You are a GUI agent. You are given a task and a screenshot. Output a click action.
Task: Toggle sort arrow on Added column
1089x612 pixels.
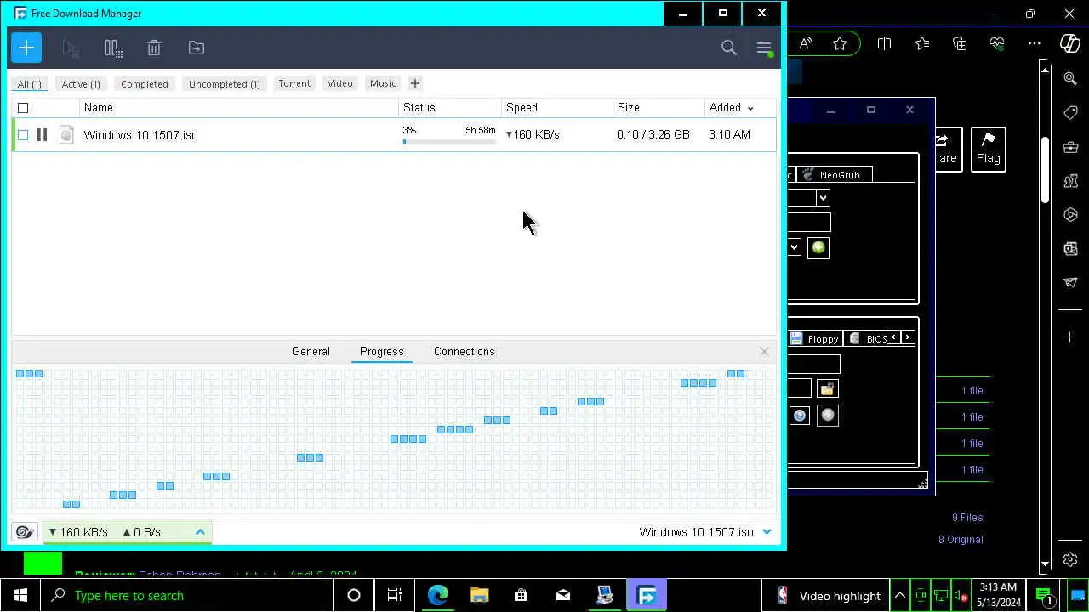750,108
